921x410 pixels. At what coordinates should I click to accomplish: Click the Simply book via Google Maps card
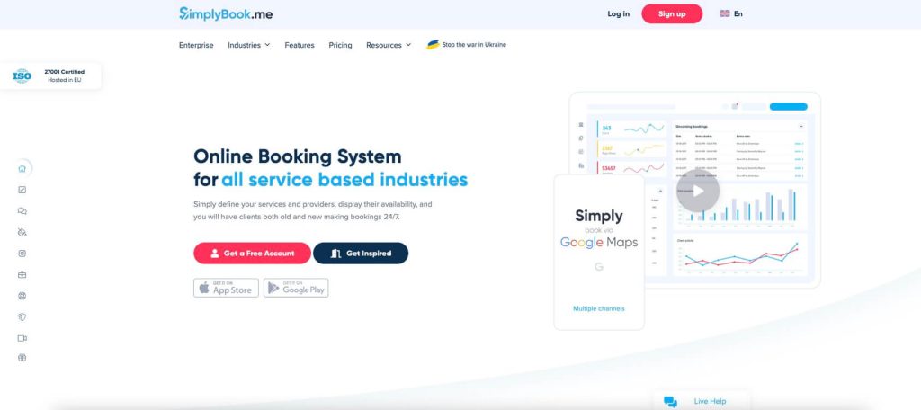coord(599,252)
